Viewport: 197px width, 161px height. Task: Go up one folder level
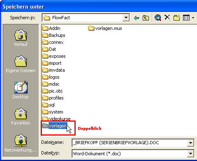click(146, 18)
